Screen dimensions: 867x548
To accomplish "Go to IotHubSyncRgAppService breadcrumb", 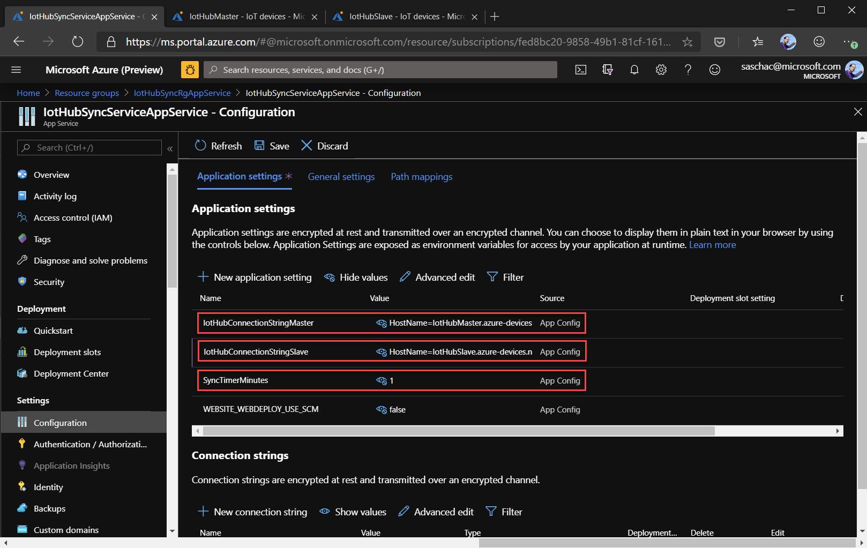I will [182, 93].
